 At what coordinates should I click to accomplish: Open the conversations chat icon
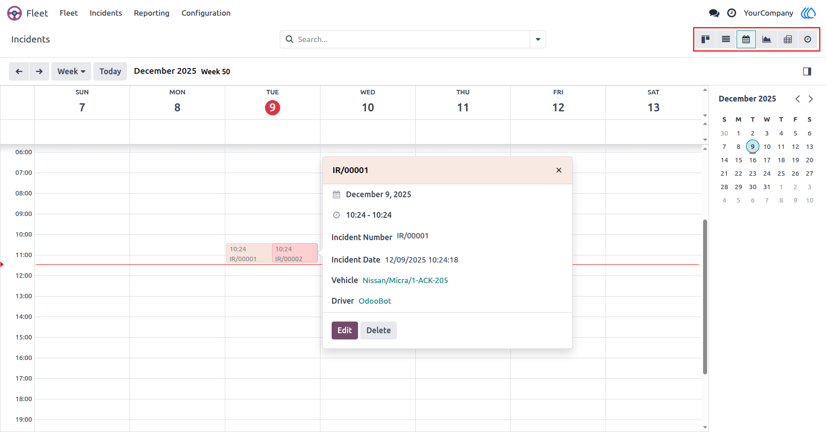tap(714, 13)
